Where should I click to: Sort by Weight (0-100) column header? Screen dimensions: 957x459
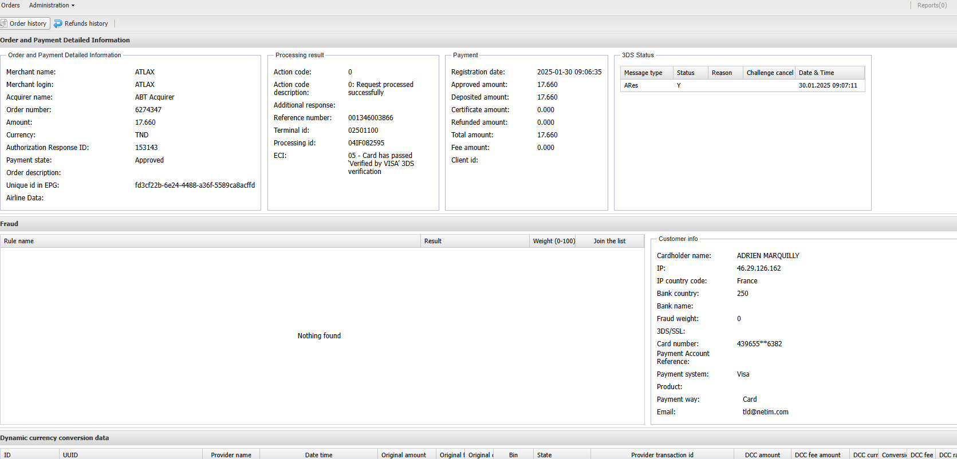coord(554,241)
